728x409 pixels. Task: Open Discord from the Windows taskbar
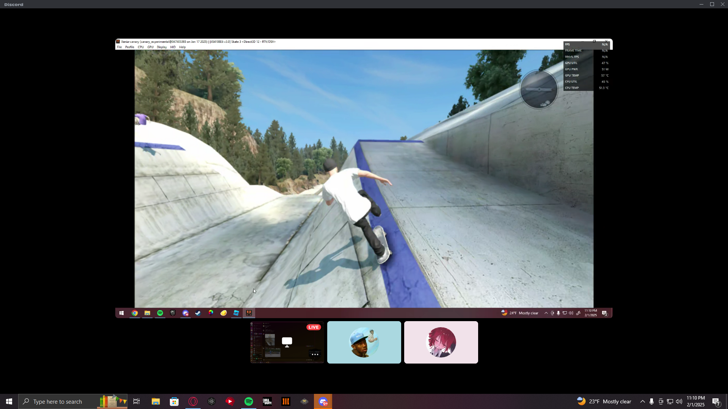[x=323, y=401]
